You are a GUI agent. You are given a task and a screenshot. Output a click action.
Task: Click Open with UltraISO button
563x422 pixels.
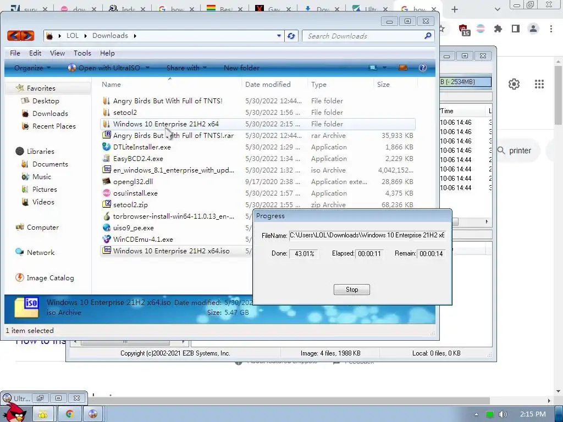click(x=104, y=68)
